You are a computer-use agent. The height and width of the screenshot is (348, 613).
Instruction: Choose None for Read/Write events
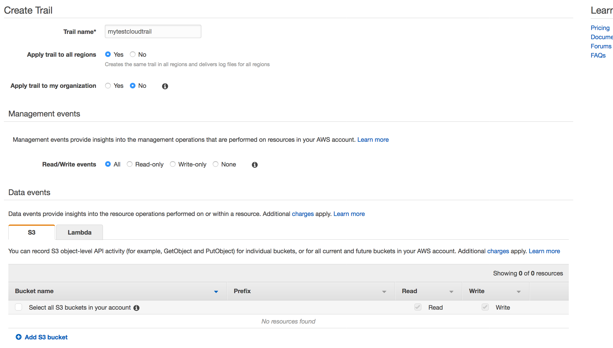click(x=216, y=164)
